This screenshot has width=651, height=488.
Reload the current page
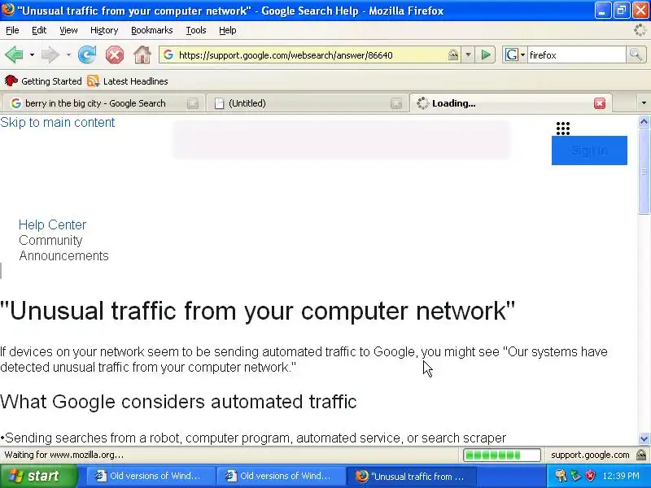coord(87,54)
